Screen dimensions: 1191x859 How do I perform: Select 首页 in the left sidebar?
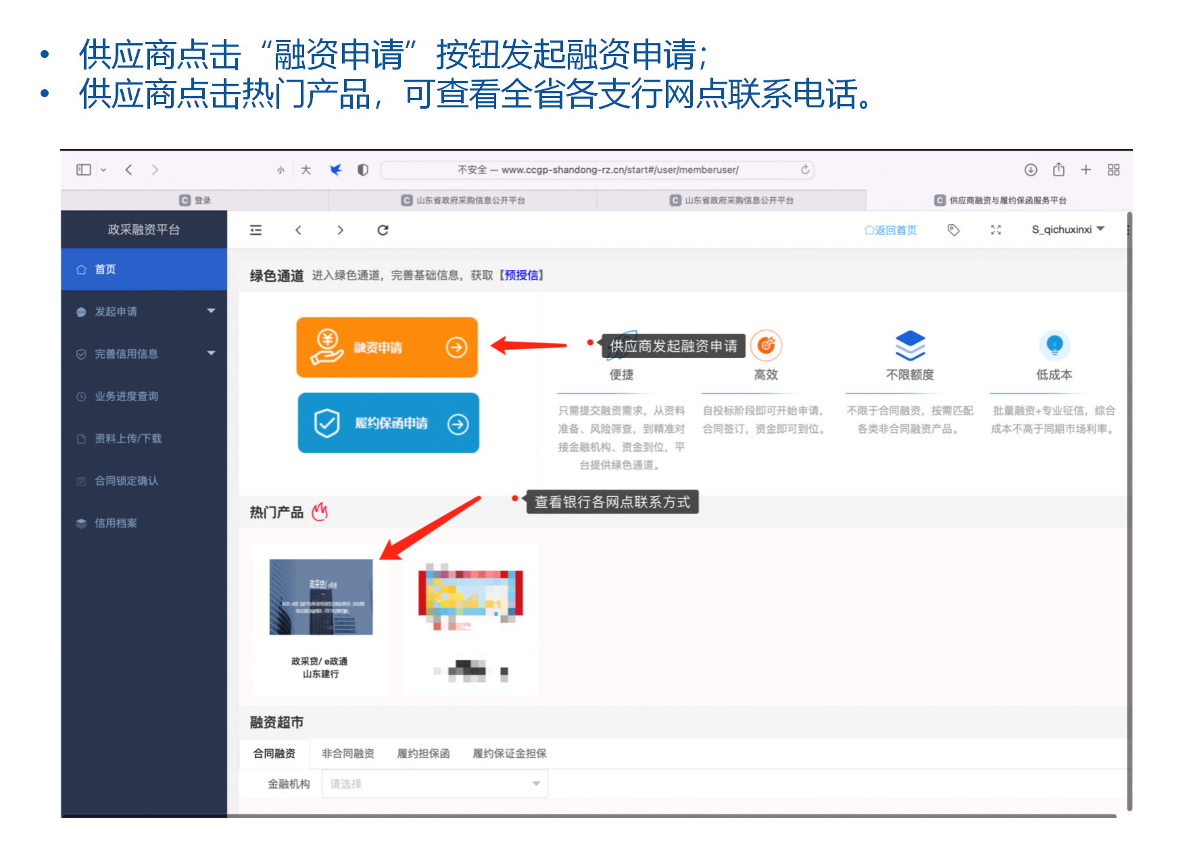pyautogui.click(x=144, y=269)
